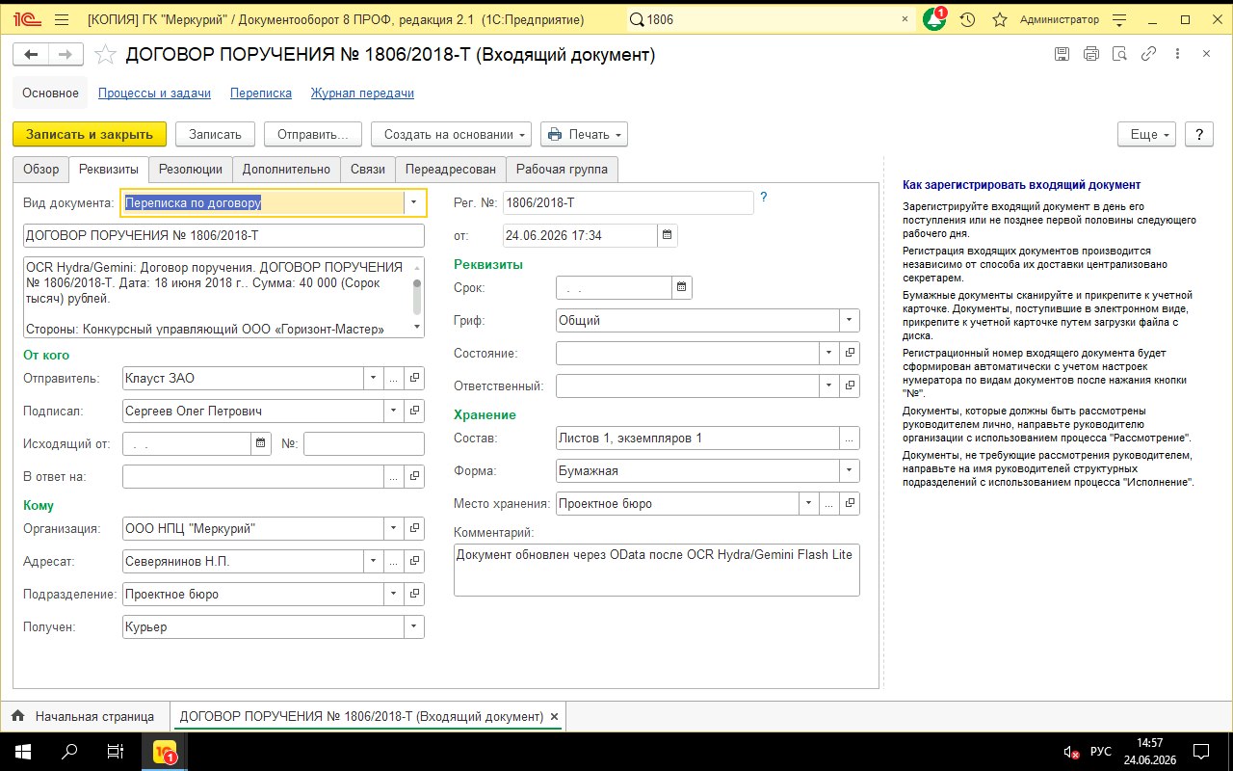Open the favorites star in title bar
This screenshot has height=771, width=1233.
[1000, 19]
